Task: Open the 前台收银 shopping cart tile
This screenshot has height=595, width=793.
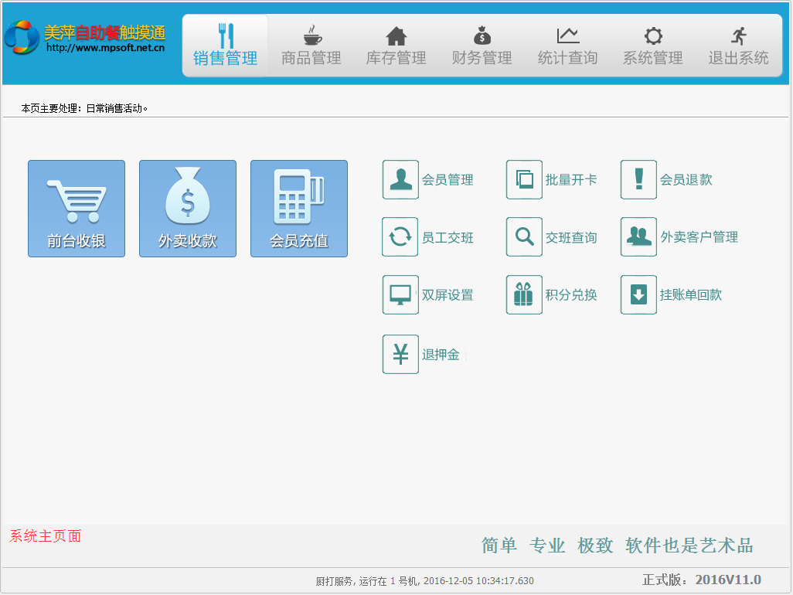Action: [76, 209]
